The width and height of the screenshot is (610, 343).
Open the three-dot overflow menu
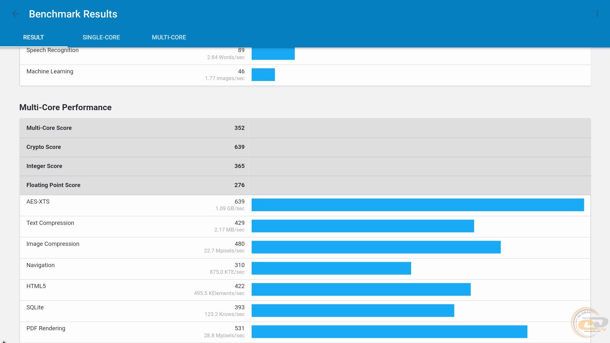pyautogui.click(x=597, y=14)
